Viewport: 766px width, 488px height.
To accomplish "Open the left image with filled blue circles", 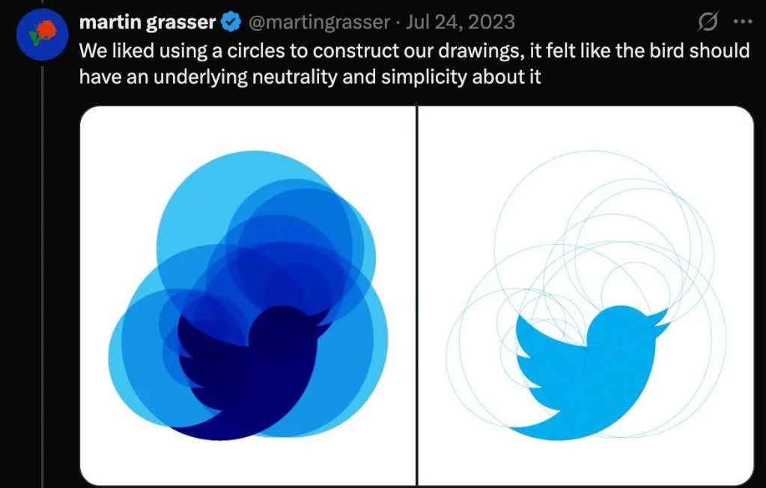I will (247, 296).
